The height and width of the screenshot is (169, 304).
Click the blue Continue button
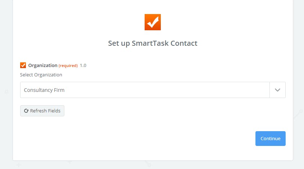coord(270,138)
